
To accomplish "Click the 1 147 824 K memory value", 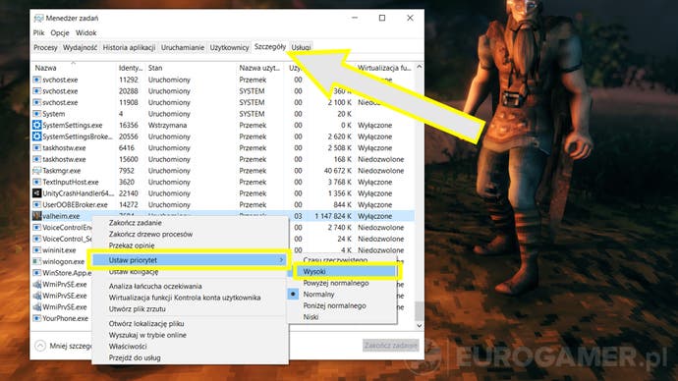I will [x=333, y=216].
